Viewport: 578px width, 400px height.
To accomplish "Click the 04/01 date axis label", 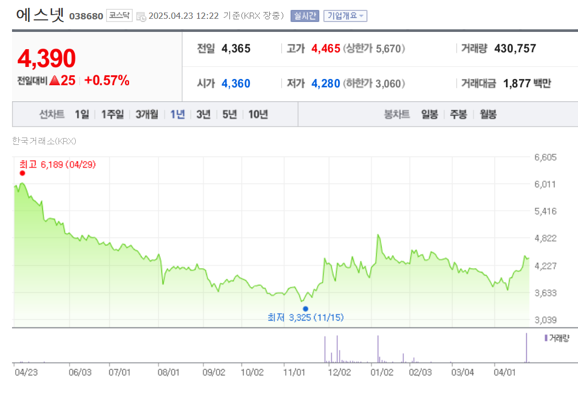I will pos(504,372).
